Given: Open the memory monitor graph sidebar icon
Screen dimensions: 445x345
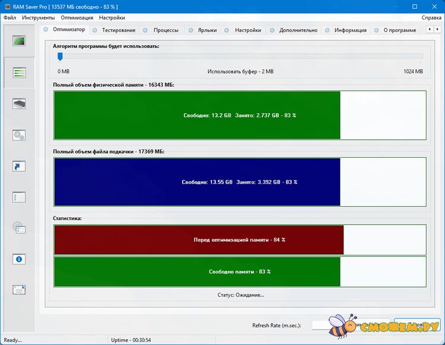Looking at the screenshot, I should (20, 41).
